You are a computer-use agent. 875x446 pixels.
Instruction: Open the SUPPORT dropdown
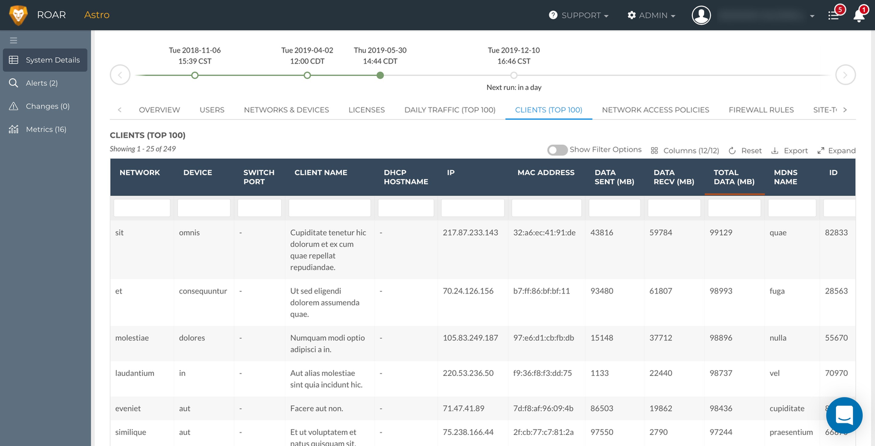(579, 15)
